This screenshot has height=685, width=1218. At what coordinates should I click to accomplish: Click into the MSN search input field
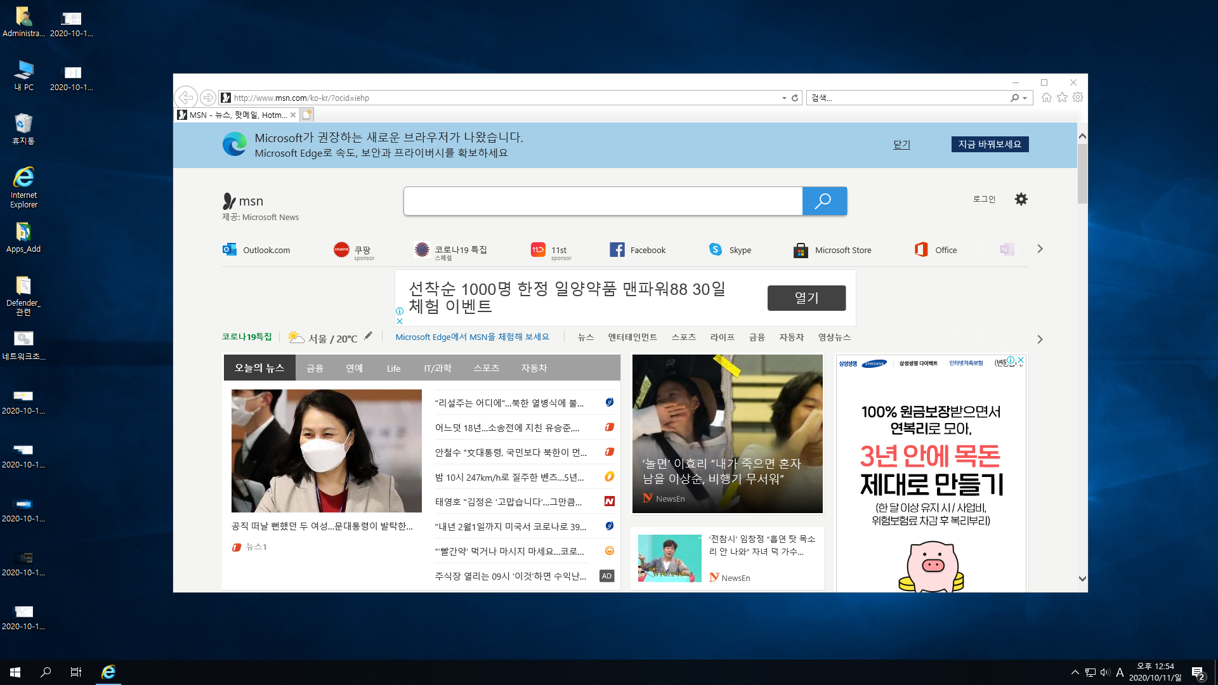pyautogui.click(x=603, y=201)
